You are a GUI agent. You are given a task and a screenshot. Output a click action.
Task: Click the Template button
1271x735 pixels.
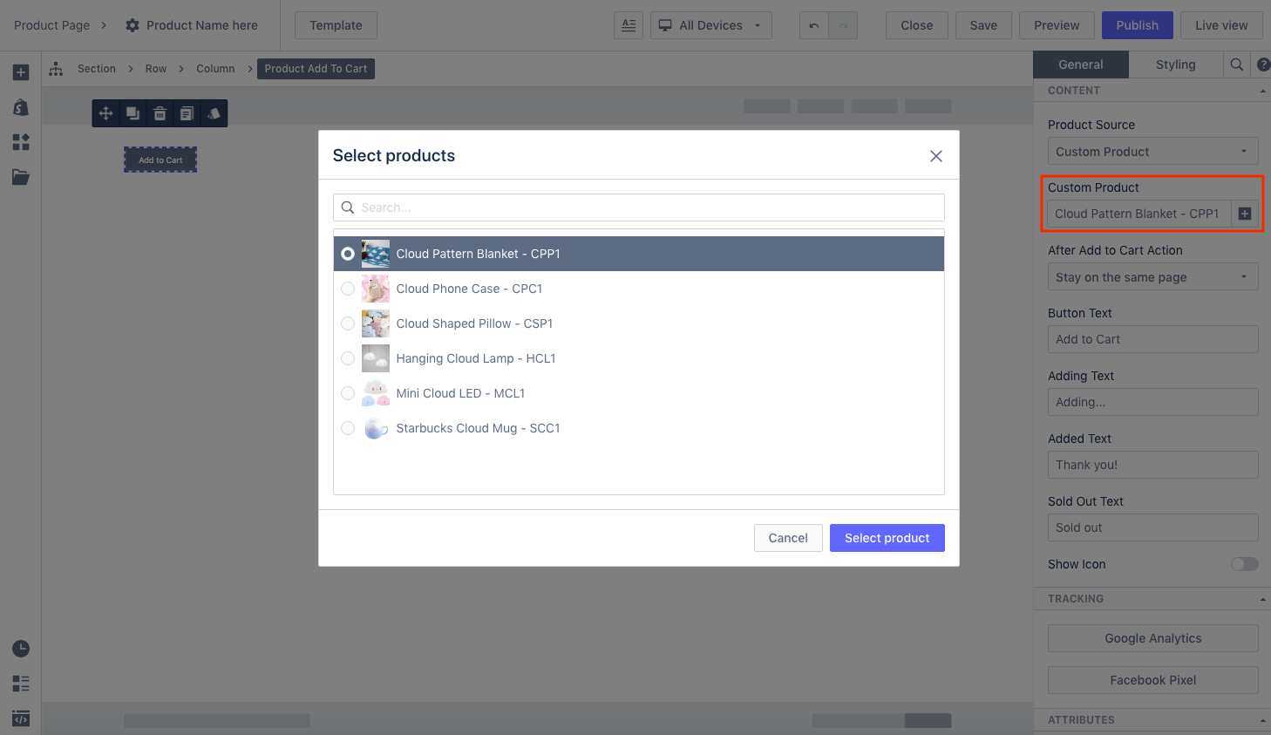click(336, 25)
